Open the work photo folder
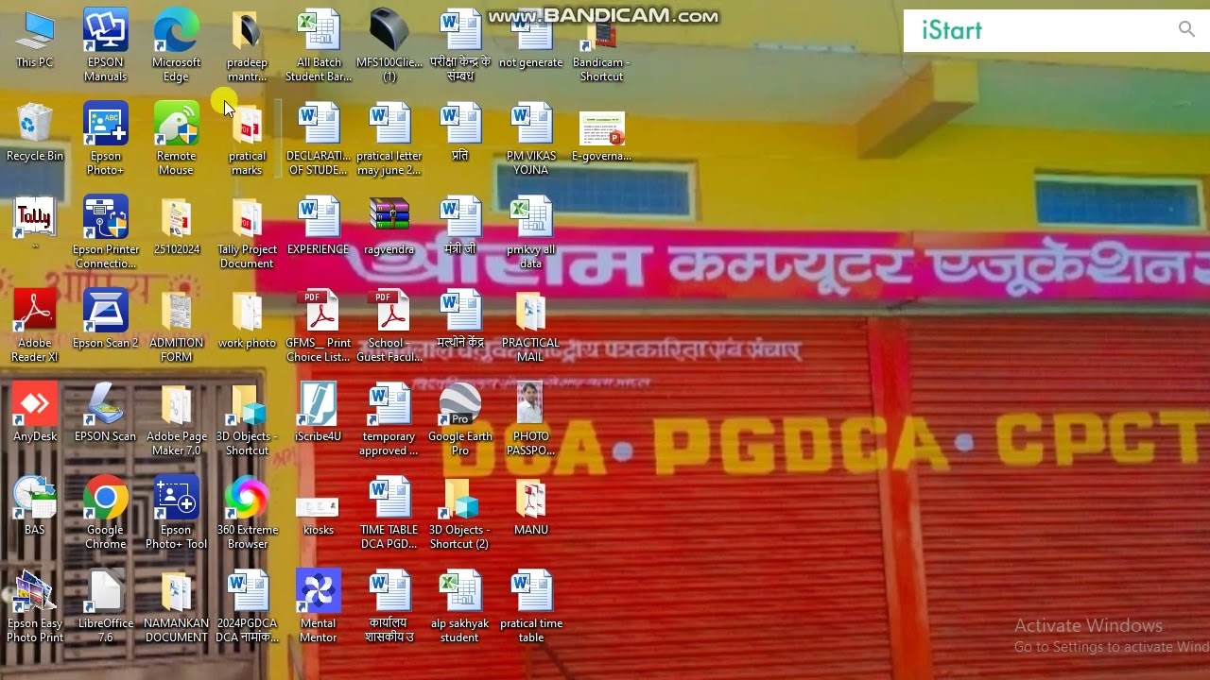1210x680 pixels. (247, 320)
